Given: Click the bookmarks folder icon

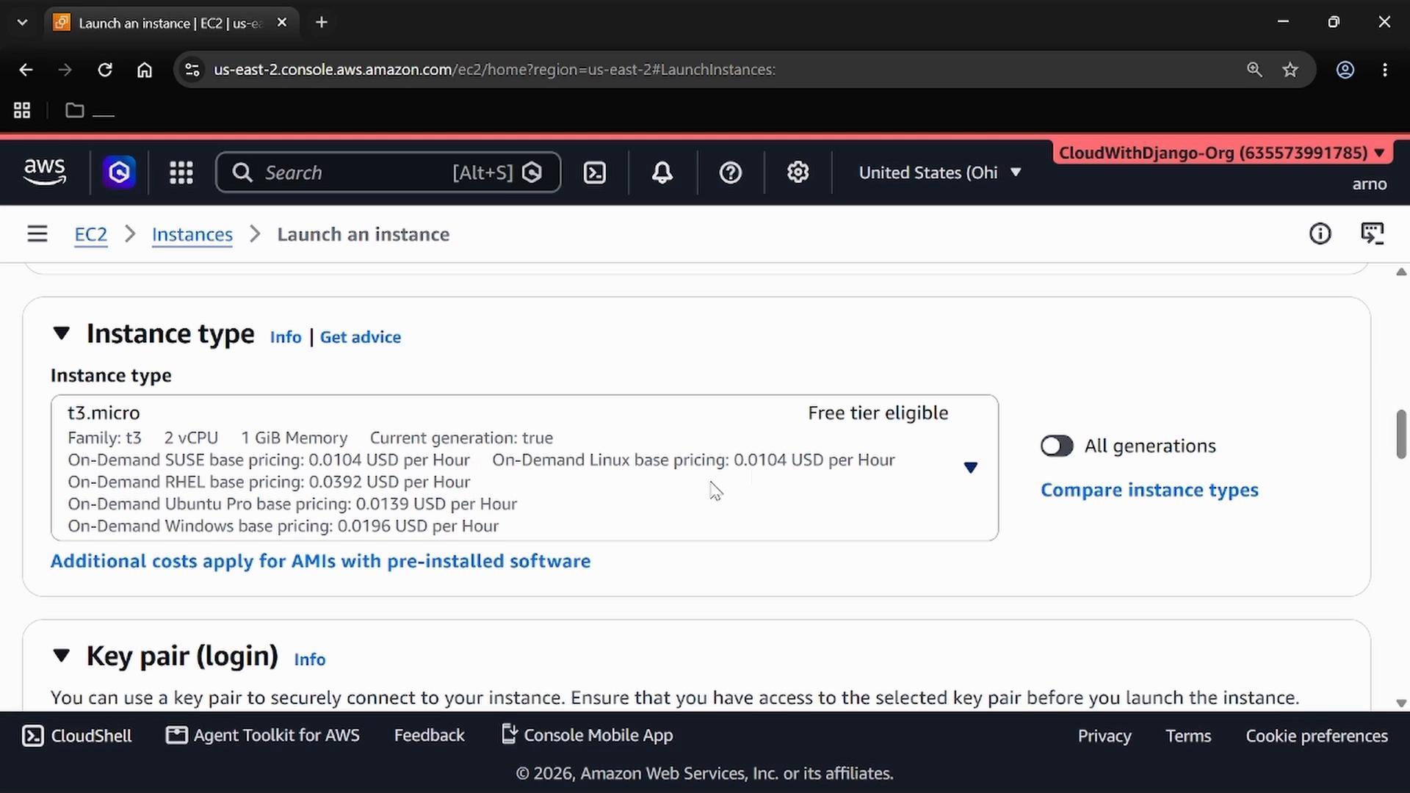Looking at the screenshot, I should point(75,110).
